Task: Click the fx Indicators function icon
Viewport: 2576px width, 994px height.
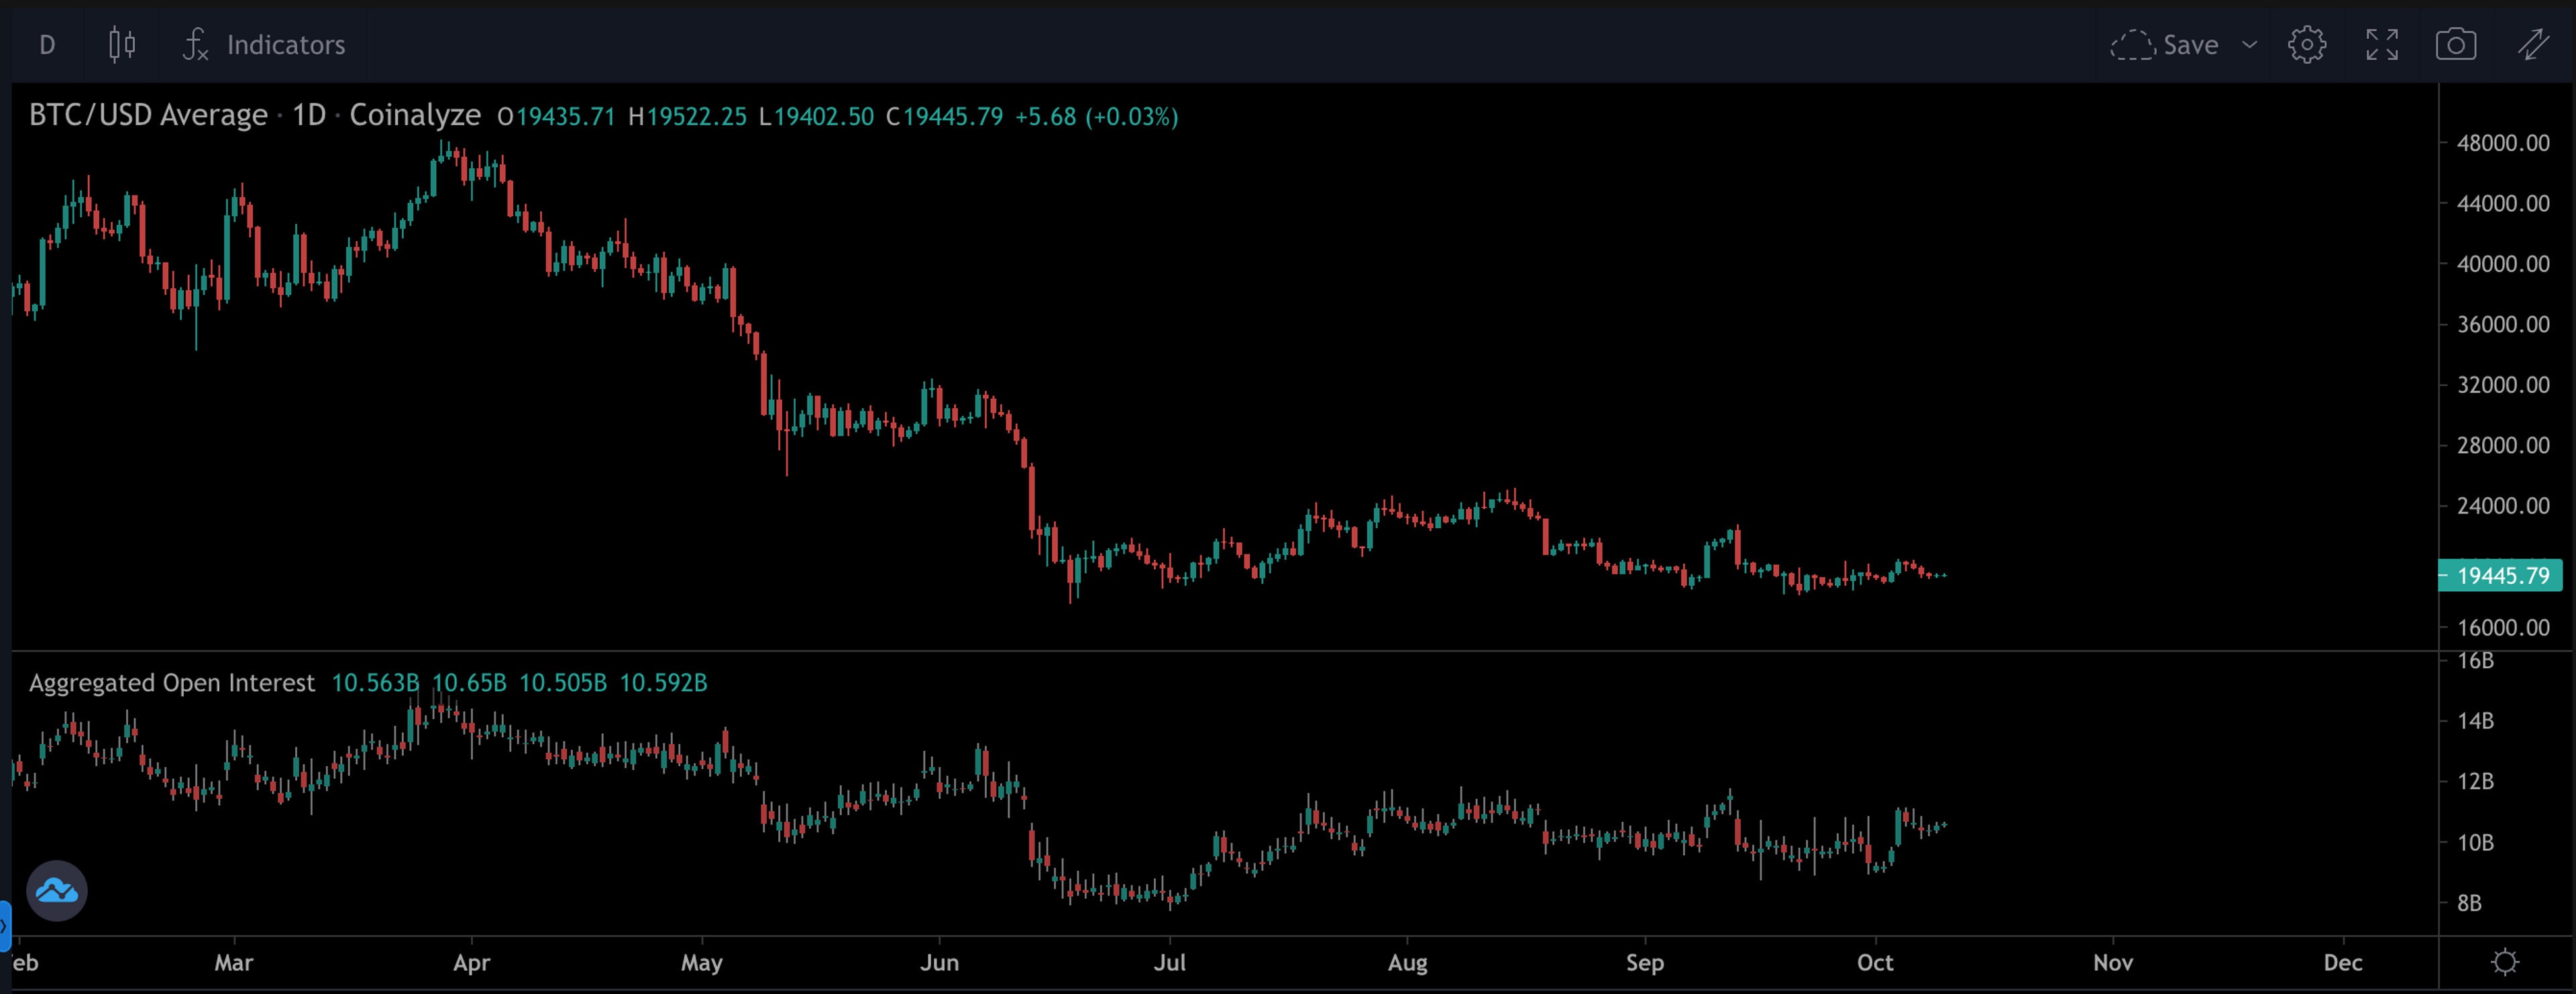Action: pos(195,44)
